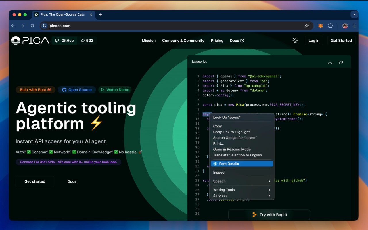The image size is (368, 230).
Task: Select Inspect in the context menu
Action: click(242, 172)
